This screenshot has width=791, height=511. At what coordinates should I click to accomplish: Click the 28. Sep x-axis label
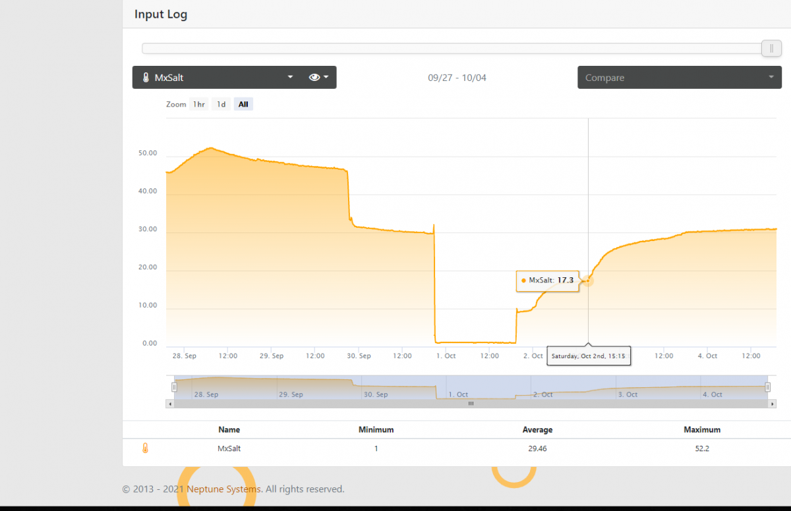click(x=185, y=356)
